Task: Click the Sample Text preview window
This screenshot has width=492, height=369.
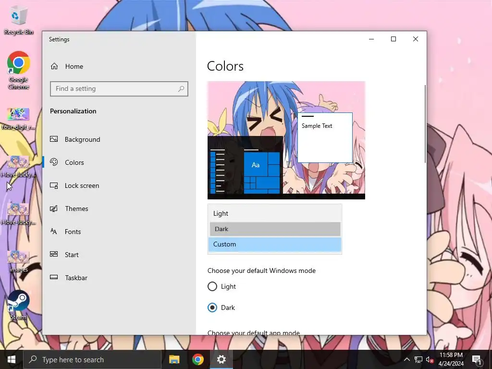Action: click(x=325, y=137)
